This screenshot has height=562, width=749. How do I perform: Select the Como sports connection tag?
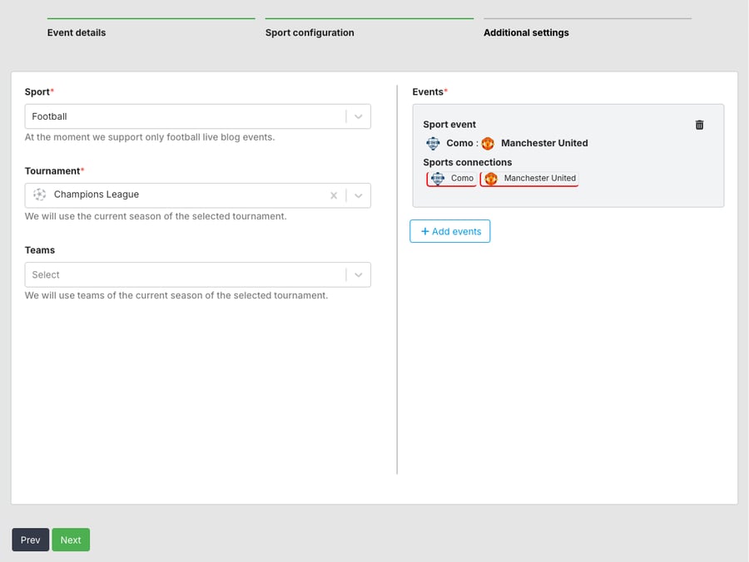[451, 179]
